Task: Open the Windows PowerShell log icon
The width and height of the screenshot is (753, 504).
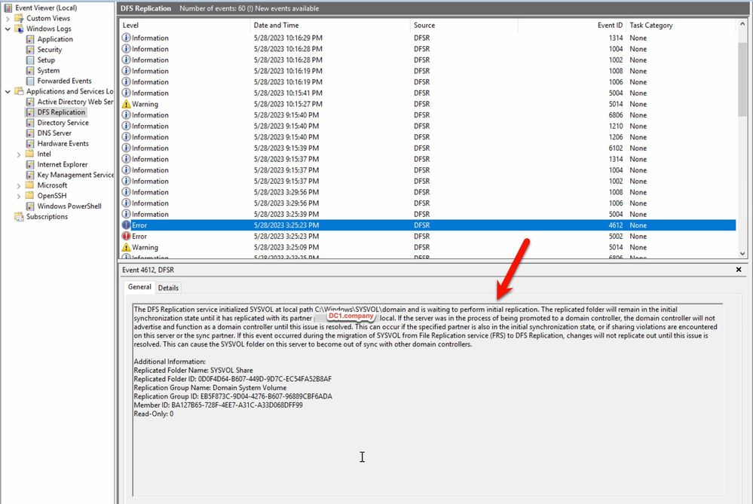Action: coord(30,206)
